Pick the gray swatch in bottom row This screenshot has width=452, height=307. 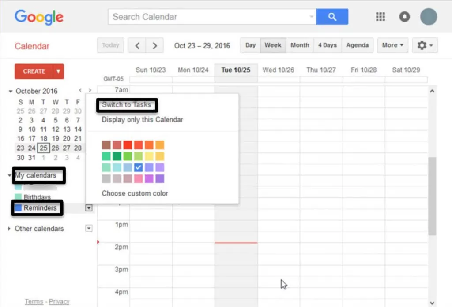click(x=106, y=178)
